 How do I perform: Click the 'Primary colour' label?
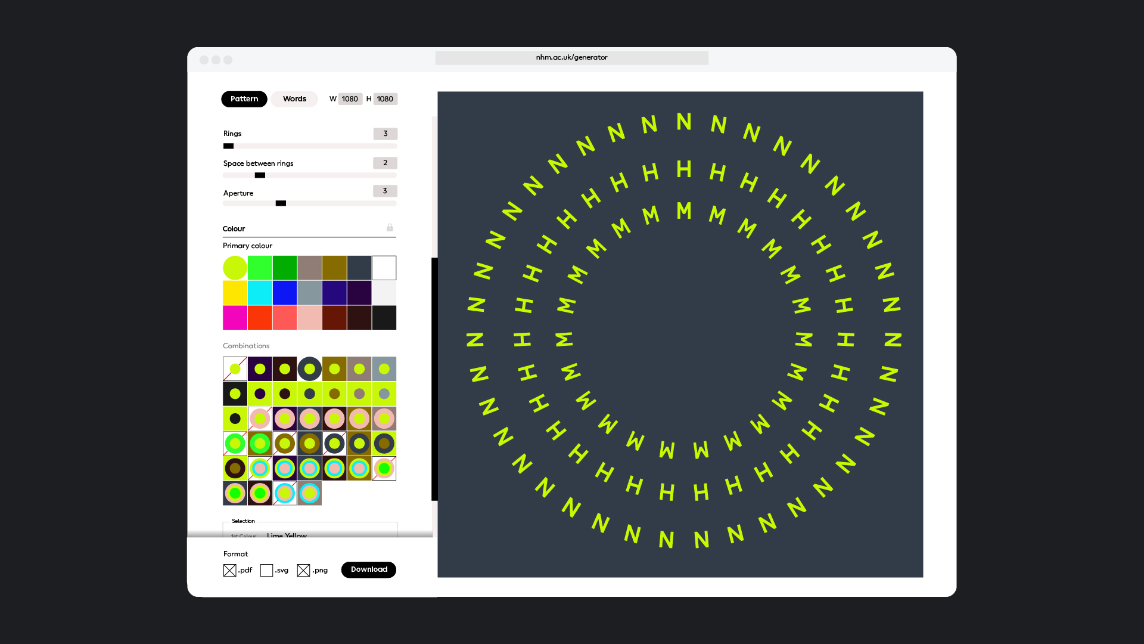(247, 246)
